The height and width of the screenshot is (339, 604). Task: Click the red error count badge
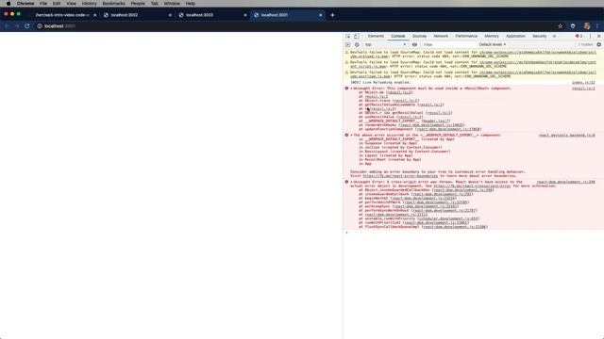(x=579, y=36)
